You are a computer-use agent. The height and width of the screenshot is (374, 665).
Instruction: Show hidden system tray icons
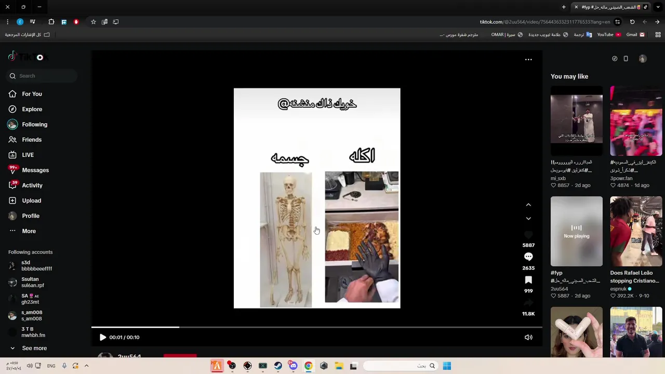tap(87, 366)
